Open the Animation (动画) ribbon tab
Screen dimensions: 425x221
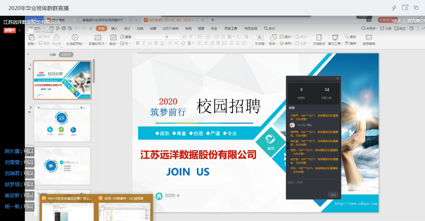coord(153,28)
